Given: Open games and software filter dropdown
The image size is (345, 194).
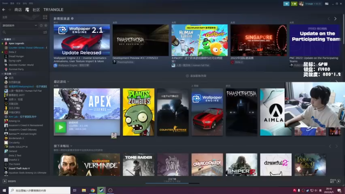Looking at the screenshot, I should pyautogui.click(x=19, y=25).
